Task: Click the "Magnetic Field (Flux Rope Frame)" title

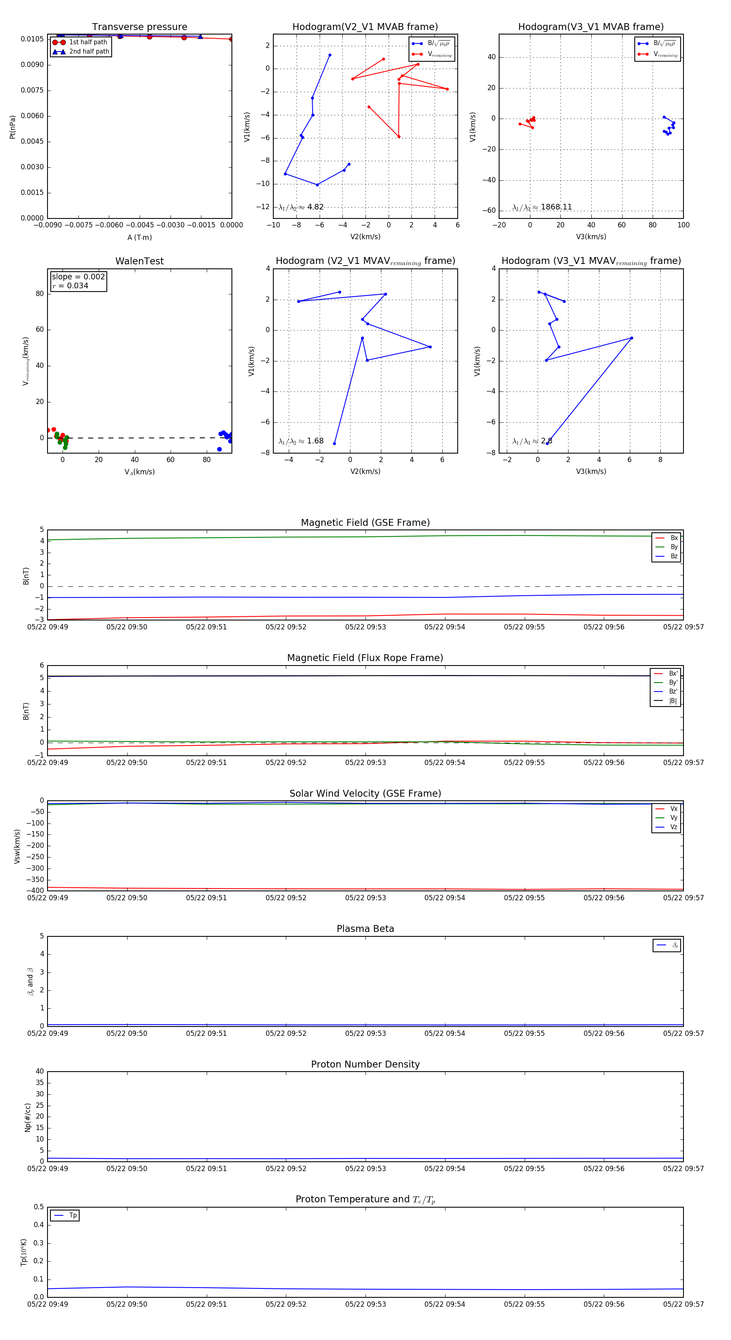Action: [x=365, y=658]
